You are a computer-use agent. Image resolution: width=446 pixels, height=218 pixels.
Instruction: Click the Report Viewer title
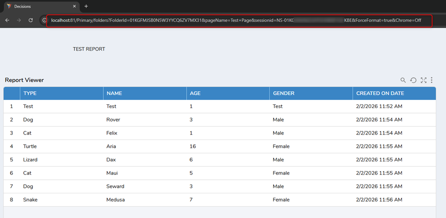pos(24,80)
